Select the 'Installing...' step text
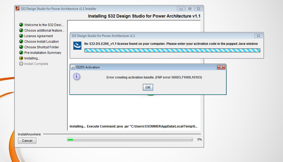Viewport: 283px width, 162px height. click(x=32, y=58)
